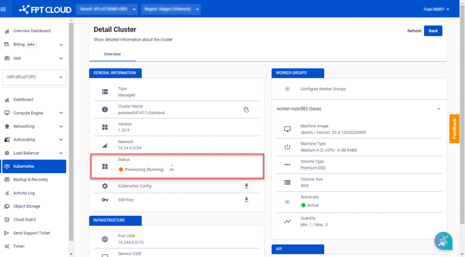Download the Kubernetes Config file
Screen dimensions: 465x257
(x=247, y=186)
